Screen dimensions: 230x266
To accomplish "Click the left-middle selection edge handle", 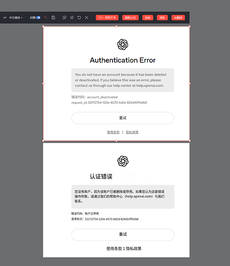I will [x=43, y=84].
